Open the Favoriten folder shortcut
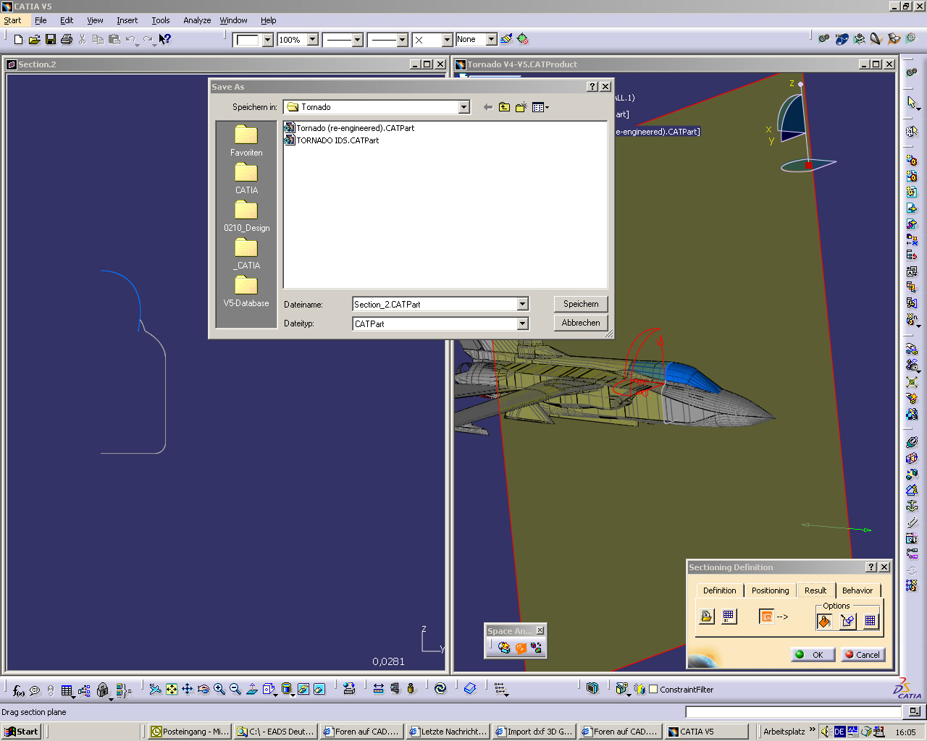927x741 pixels. point(246,140)
